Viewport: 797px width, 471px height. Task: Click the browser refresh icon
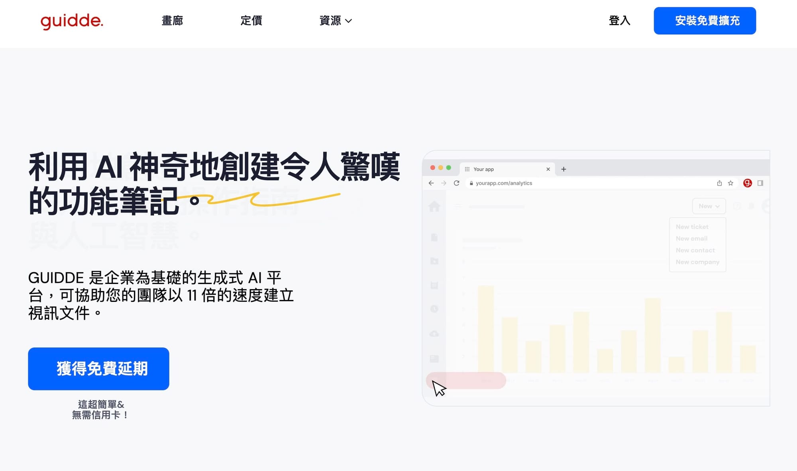click(456, 183)
